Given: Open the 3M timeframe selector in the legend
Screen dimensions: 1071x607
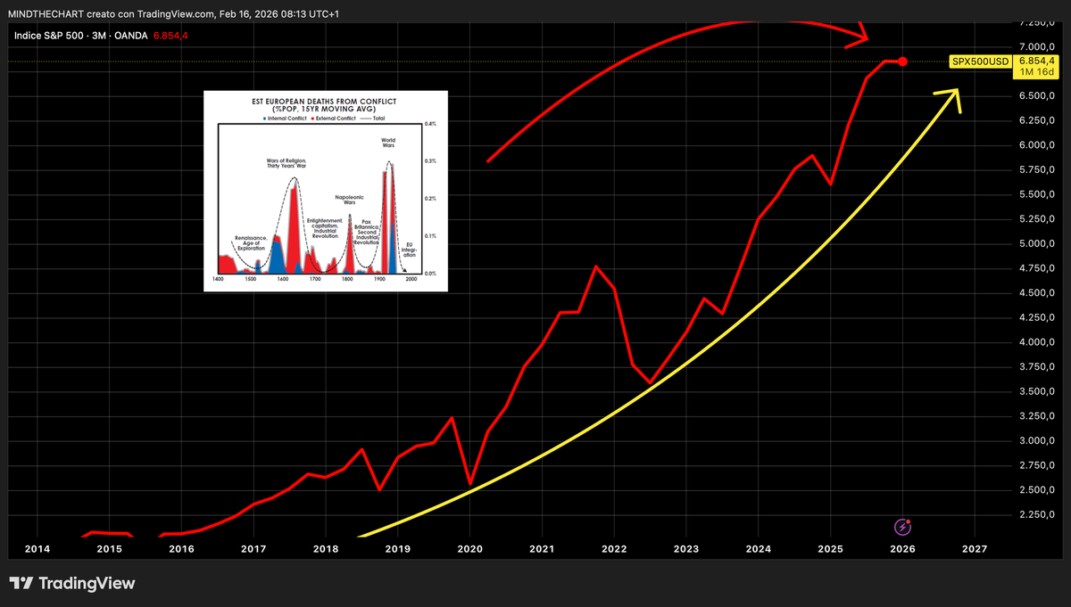Looking at the screenshot, I should pos(98,37).
